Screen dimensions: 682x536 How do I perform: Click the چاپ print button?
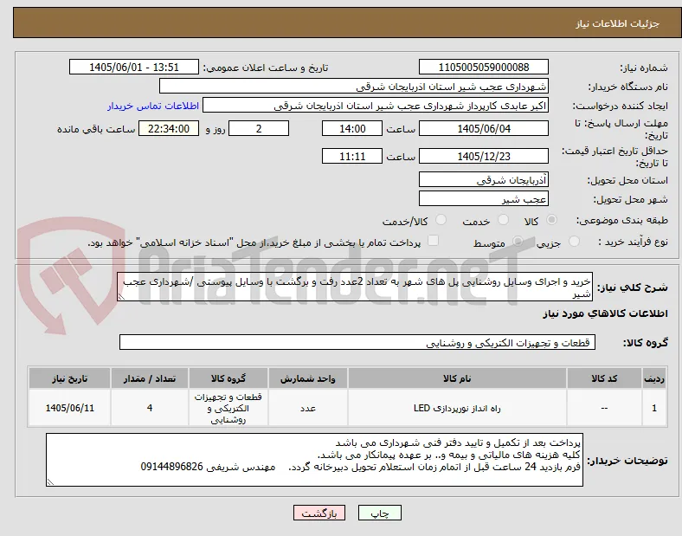pyautogui.click(x=380, y=513)
